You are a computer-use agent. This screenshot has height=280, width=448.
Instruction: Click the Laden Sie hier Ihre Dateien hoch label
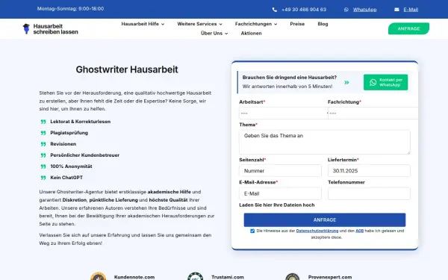(x=277, y=205)
